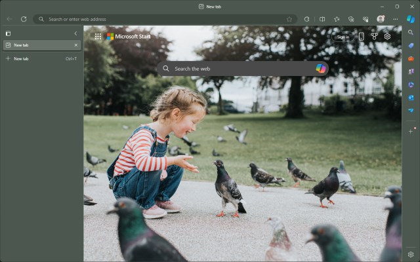The image size is (420, 262).
Task: Open sidebar Search magnifier
Action: pyautogui.click(x=411, y=32)
